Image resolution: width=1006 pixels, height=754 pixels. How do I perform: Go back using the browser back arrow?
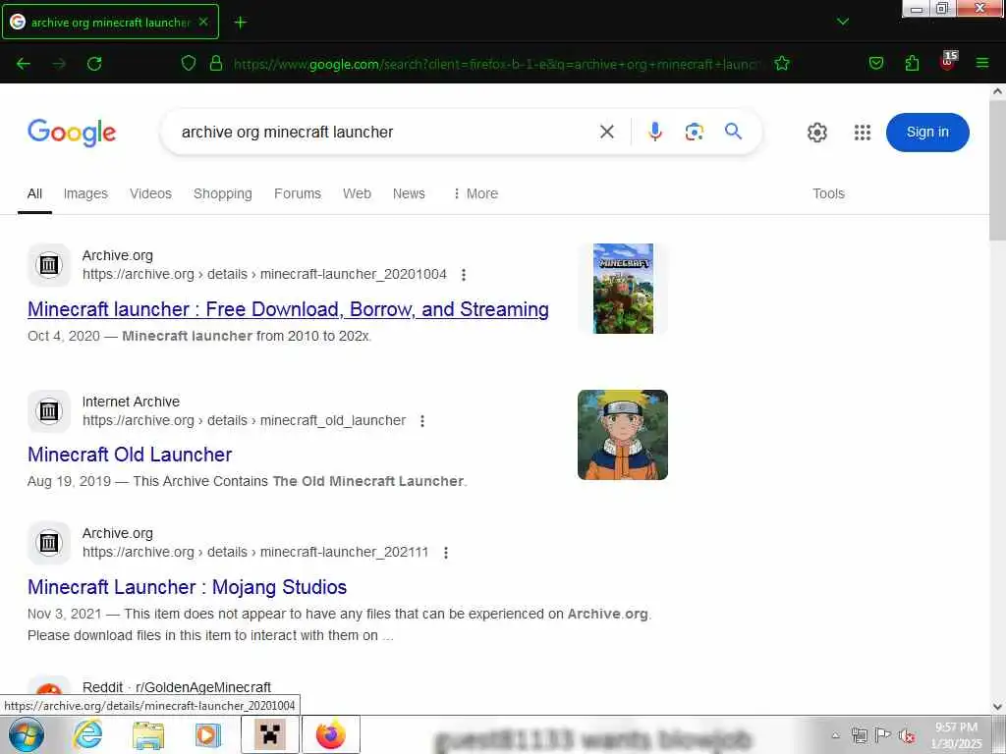(24, 64)
